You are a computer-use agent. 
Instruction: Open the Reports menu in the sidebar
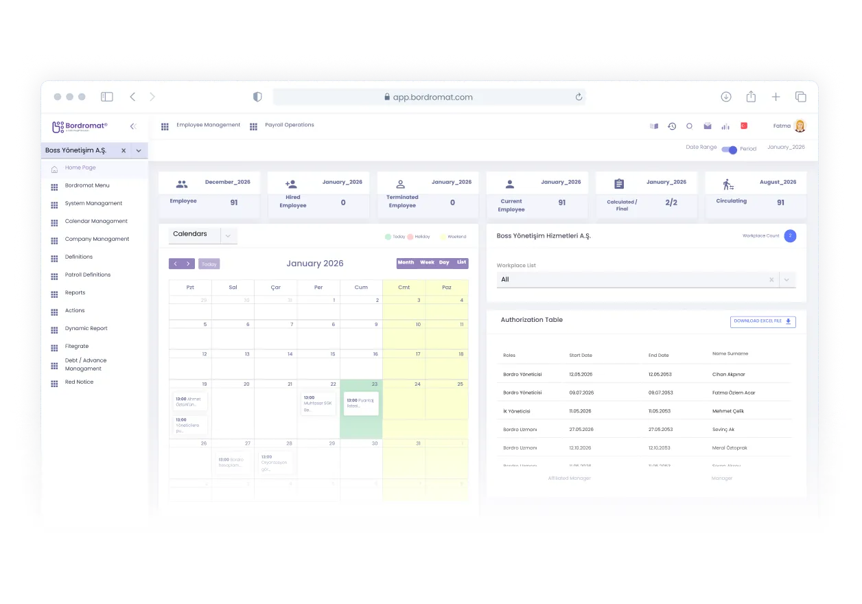pos(75,292)
